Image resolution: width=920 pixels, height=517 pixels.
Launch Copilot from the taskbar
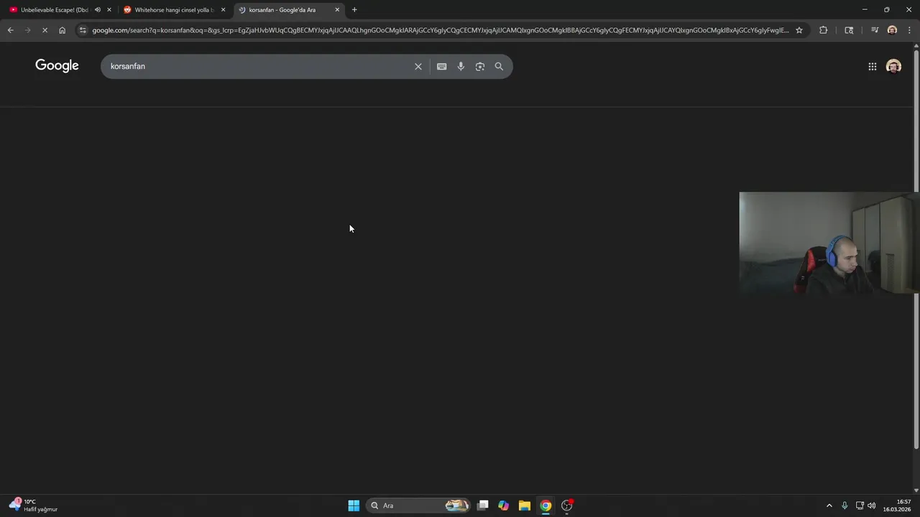pyautogui.click(x=504, y=506)
